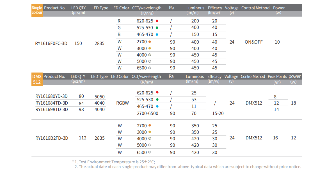
Task: Click the Pixel Points column header
Action: [277, 76]
